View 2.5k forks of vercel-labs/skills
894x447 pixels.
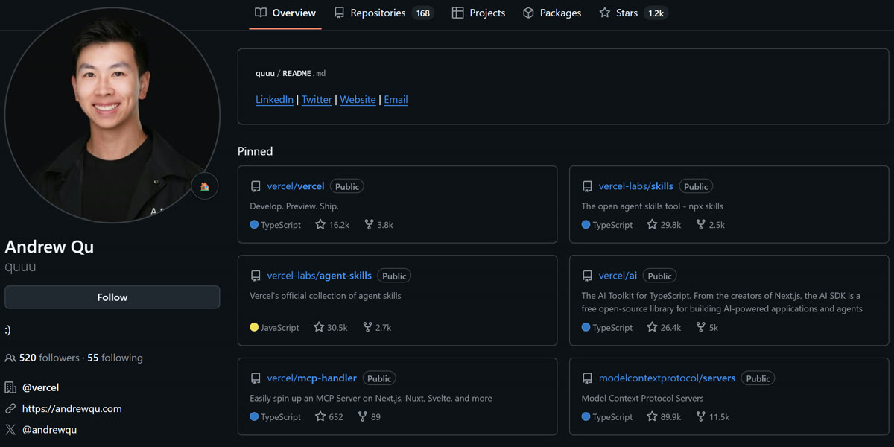pyautogui.click(x=710, y=225)
